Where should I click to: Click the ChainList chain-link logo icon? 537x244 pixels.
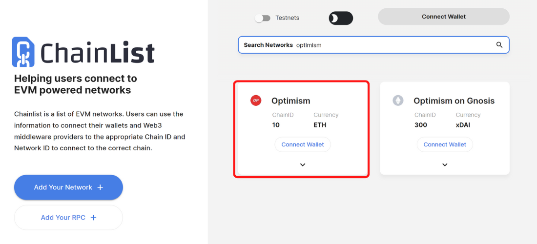pyautogui.click(x=23, y=52)
